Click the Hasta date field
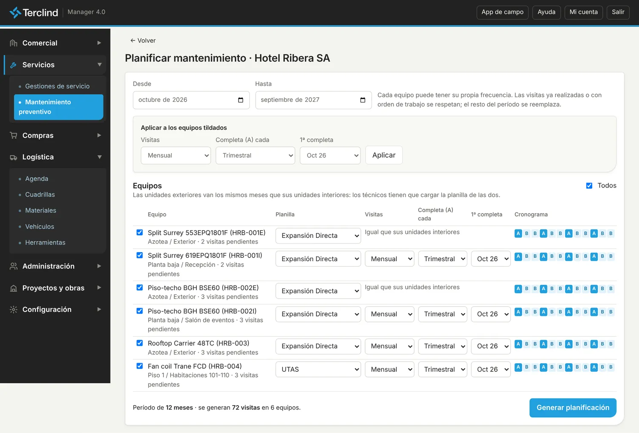This screenshot has height=433, width=639. coord(314,100)
